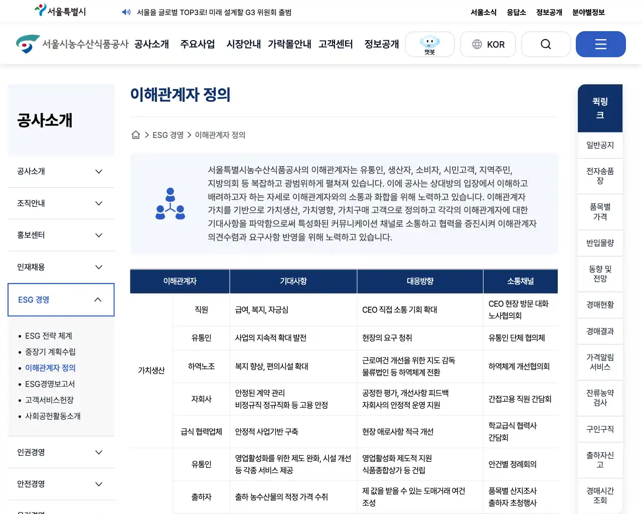Click the 하역노조 table cell

[x=202, y=366]
